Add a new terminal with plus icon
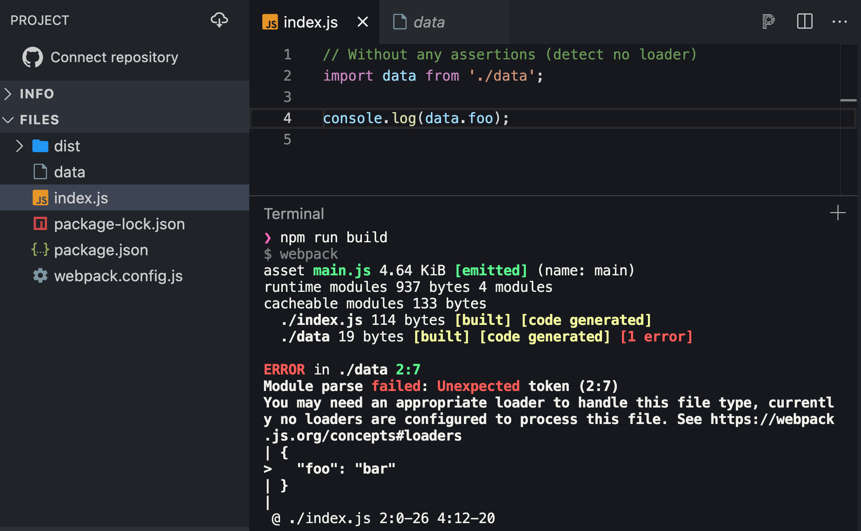 tap(837, 213)
